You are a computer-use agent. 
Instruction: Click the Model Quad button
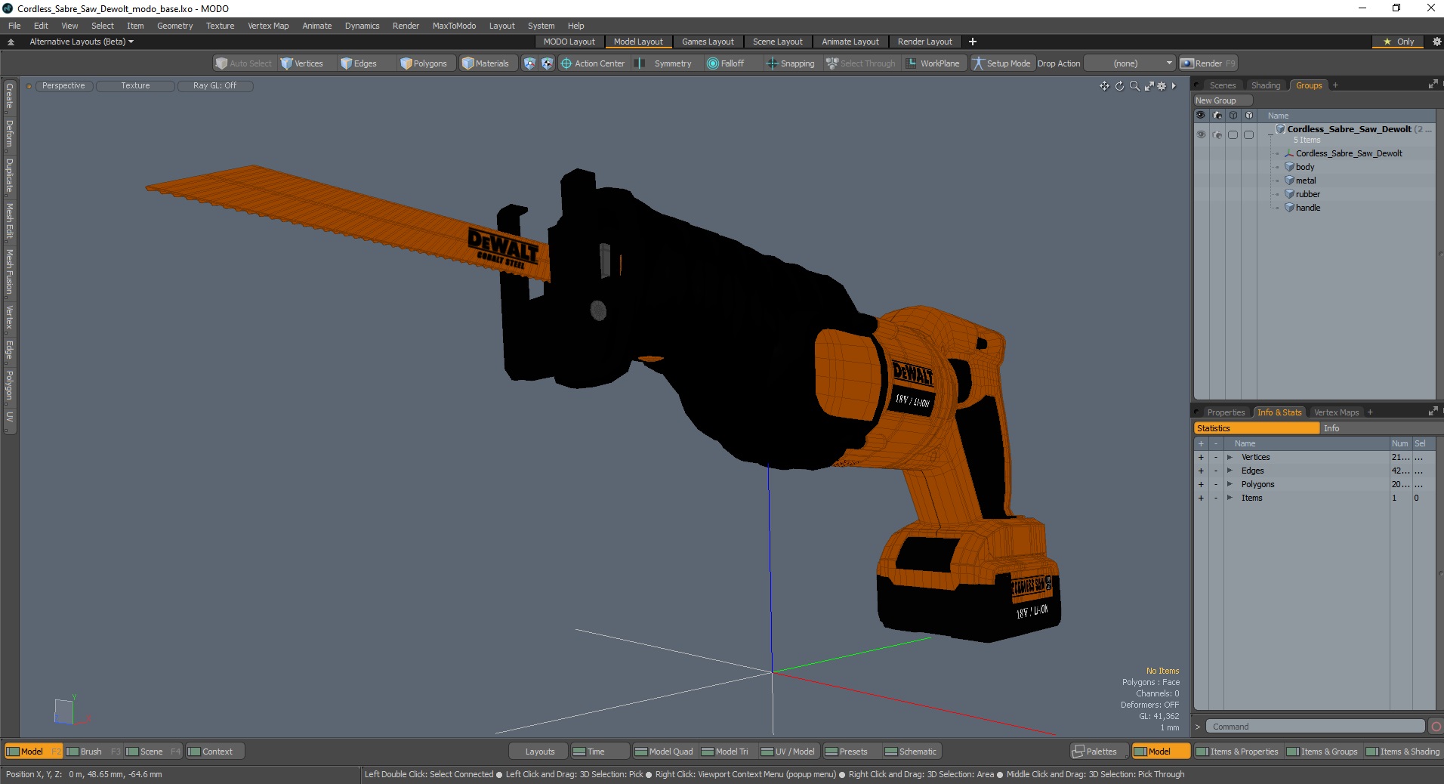point(664,752)
